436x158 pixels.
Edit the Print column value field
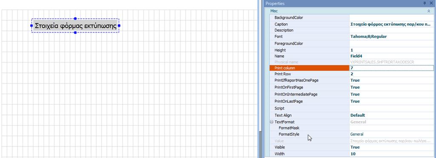click(392, 68)
